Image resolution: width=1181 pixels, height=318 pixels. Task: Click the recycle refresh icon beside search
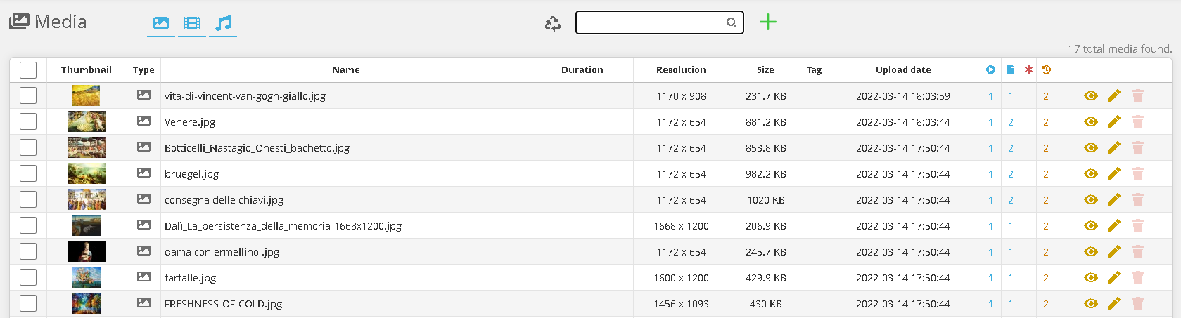coord(553,24)
